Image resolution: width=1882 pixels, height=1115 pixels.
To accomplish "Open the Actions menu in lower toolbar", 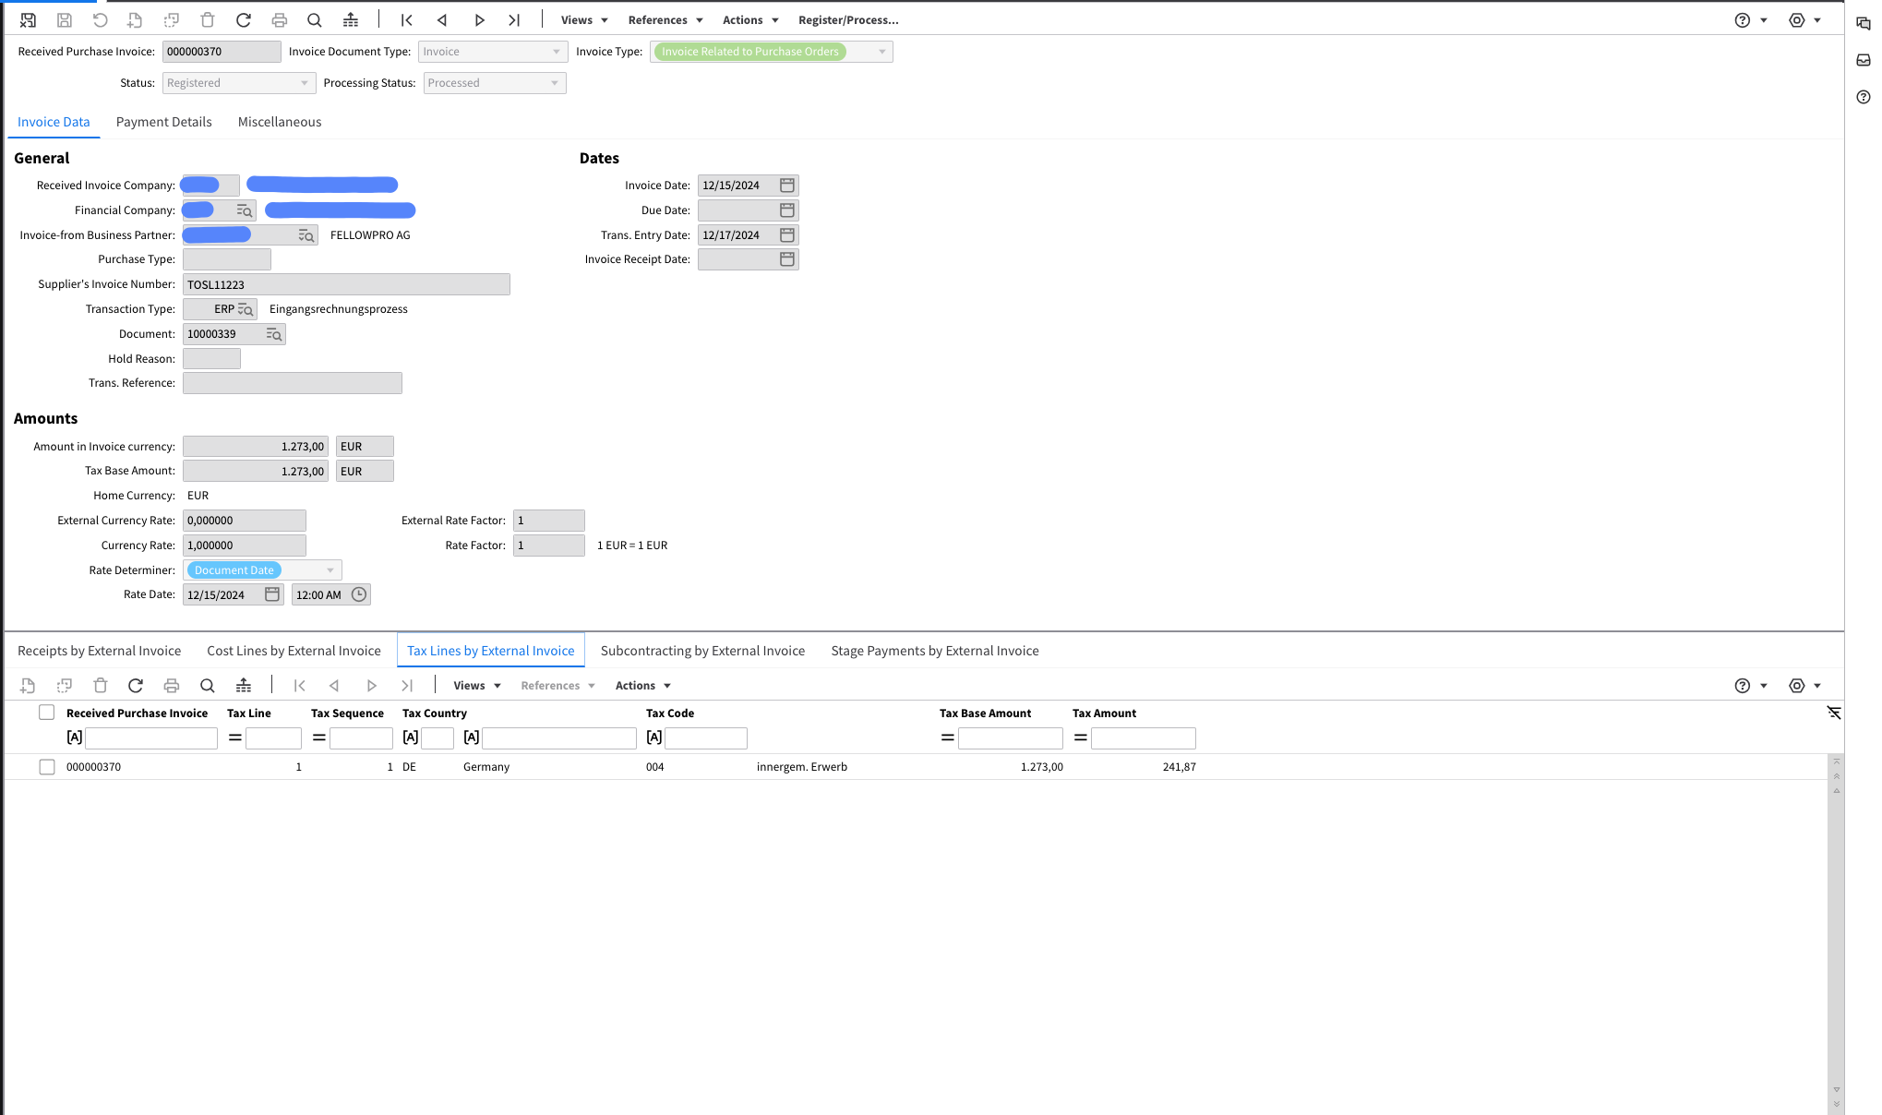I will tap(642, 686).
